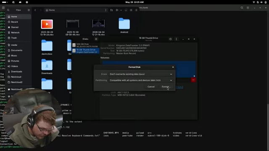Click Kingston DataTraveler 2.0 model text

click(133, 45)
